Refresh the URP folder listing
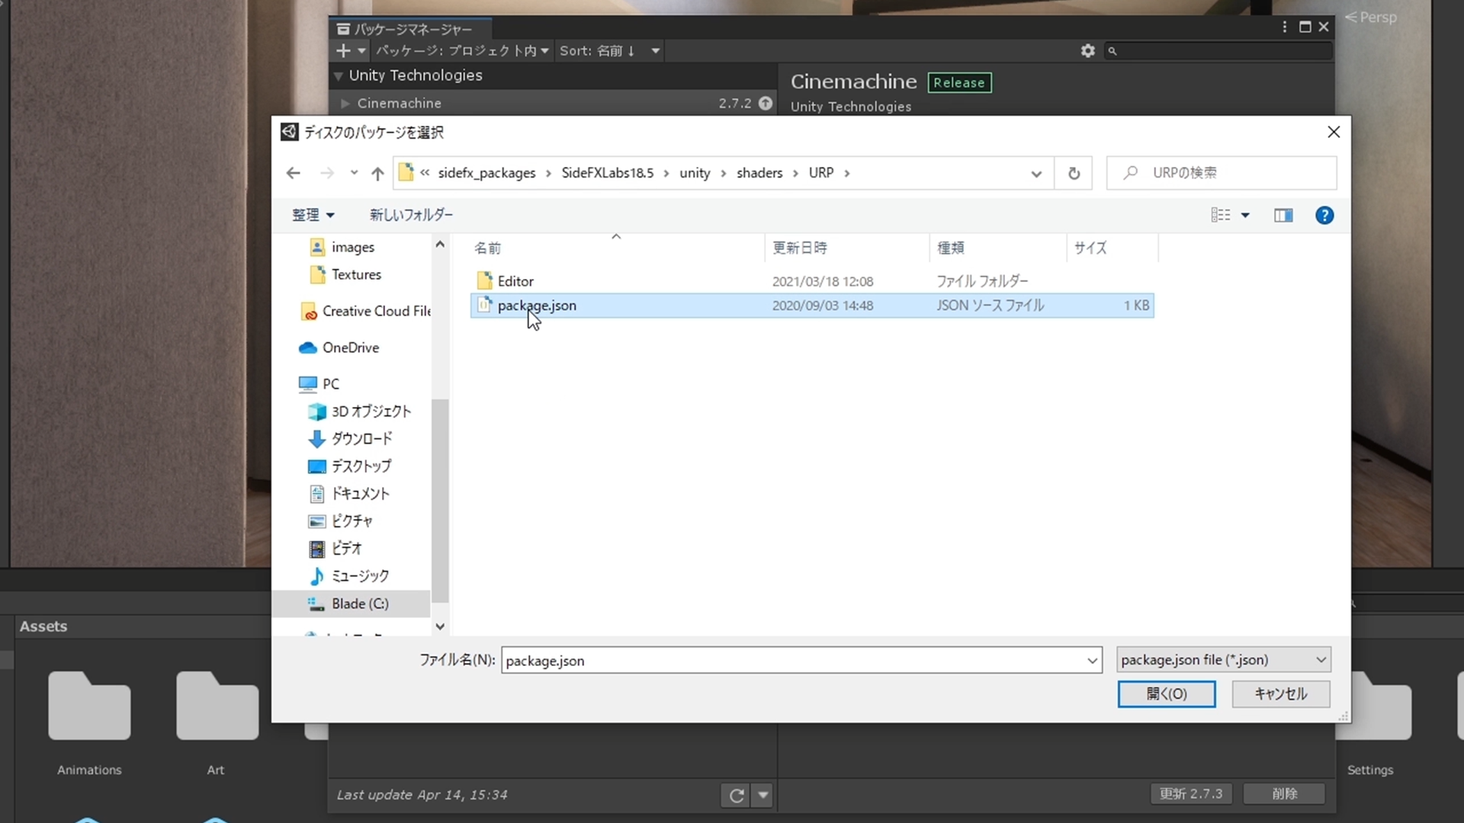The width and height of the screenshot is (1464, 823). pyautogui.click(x=1074, y=173)
